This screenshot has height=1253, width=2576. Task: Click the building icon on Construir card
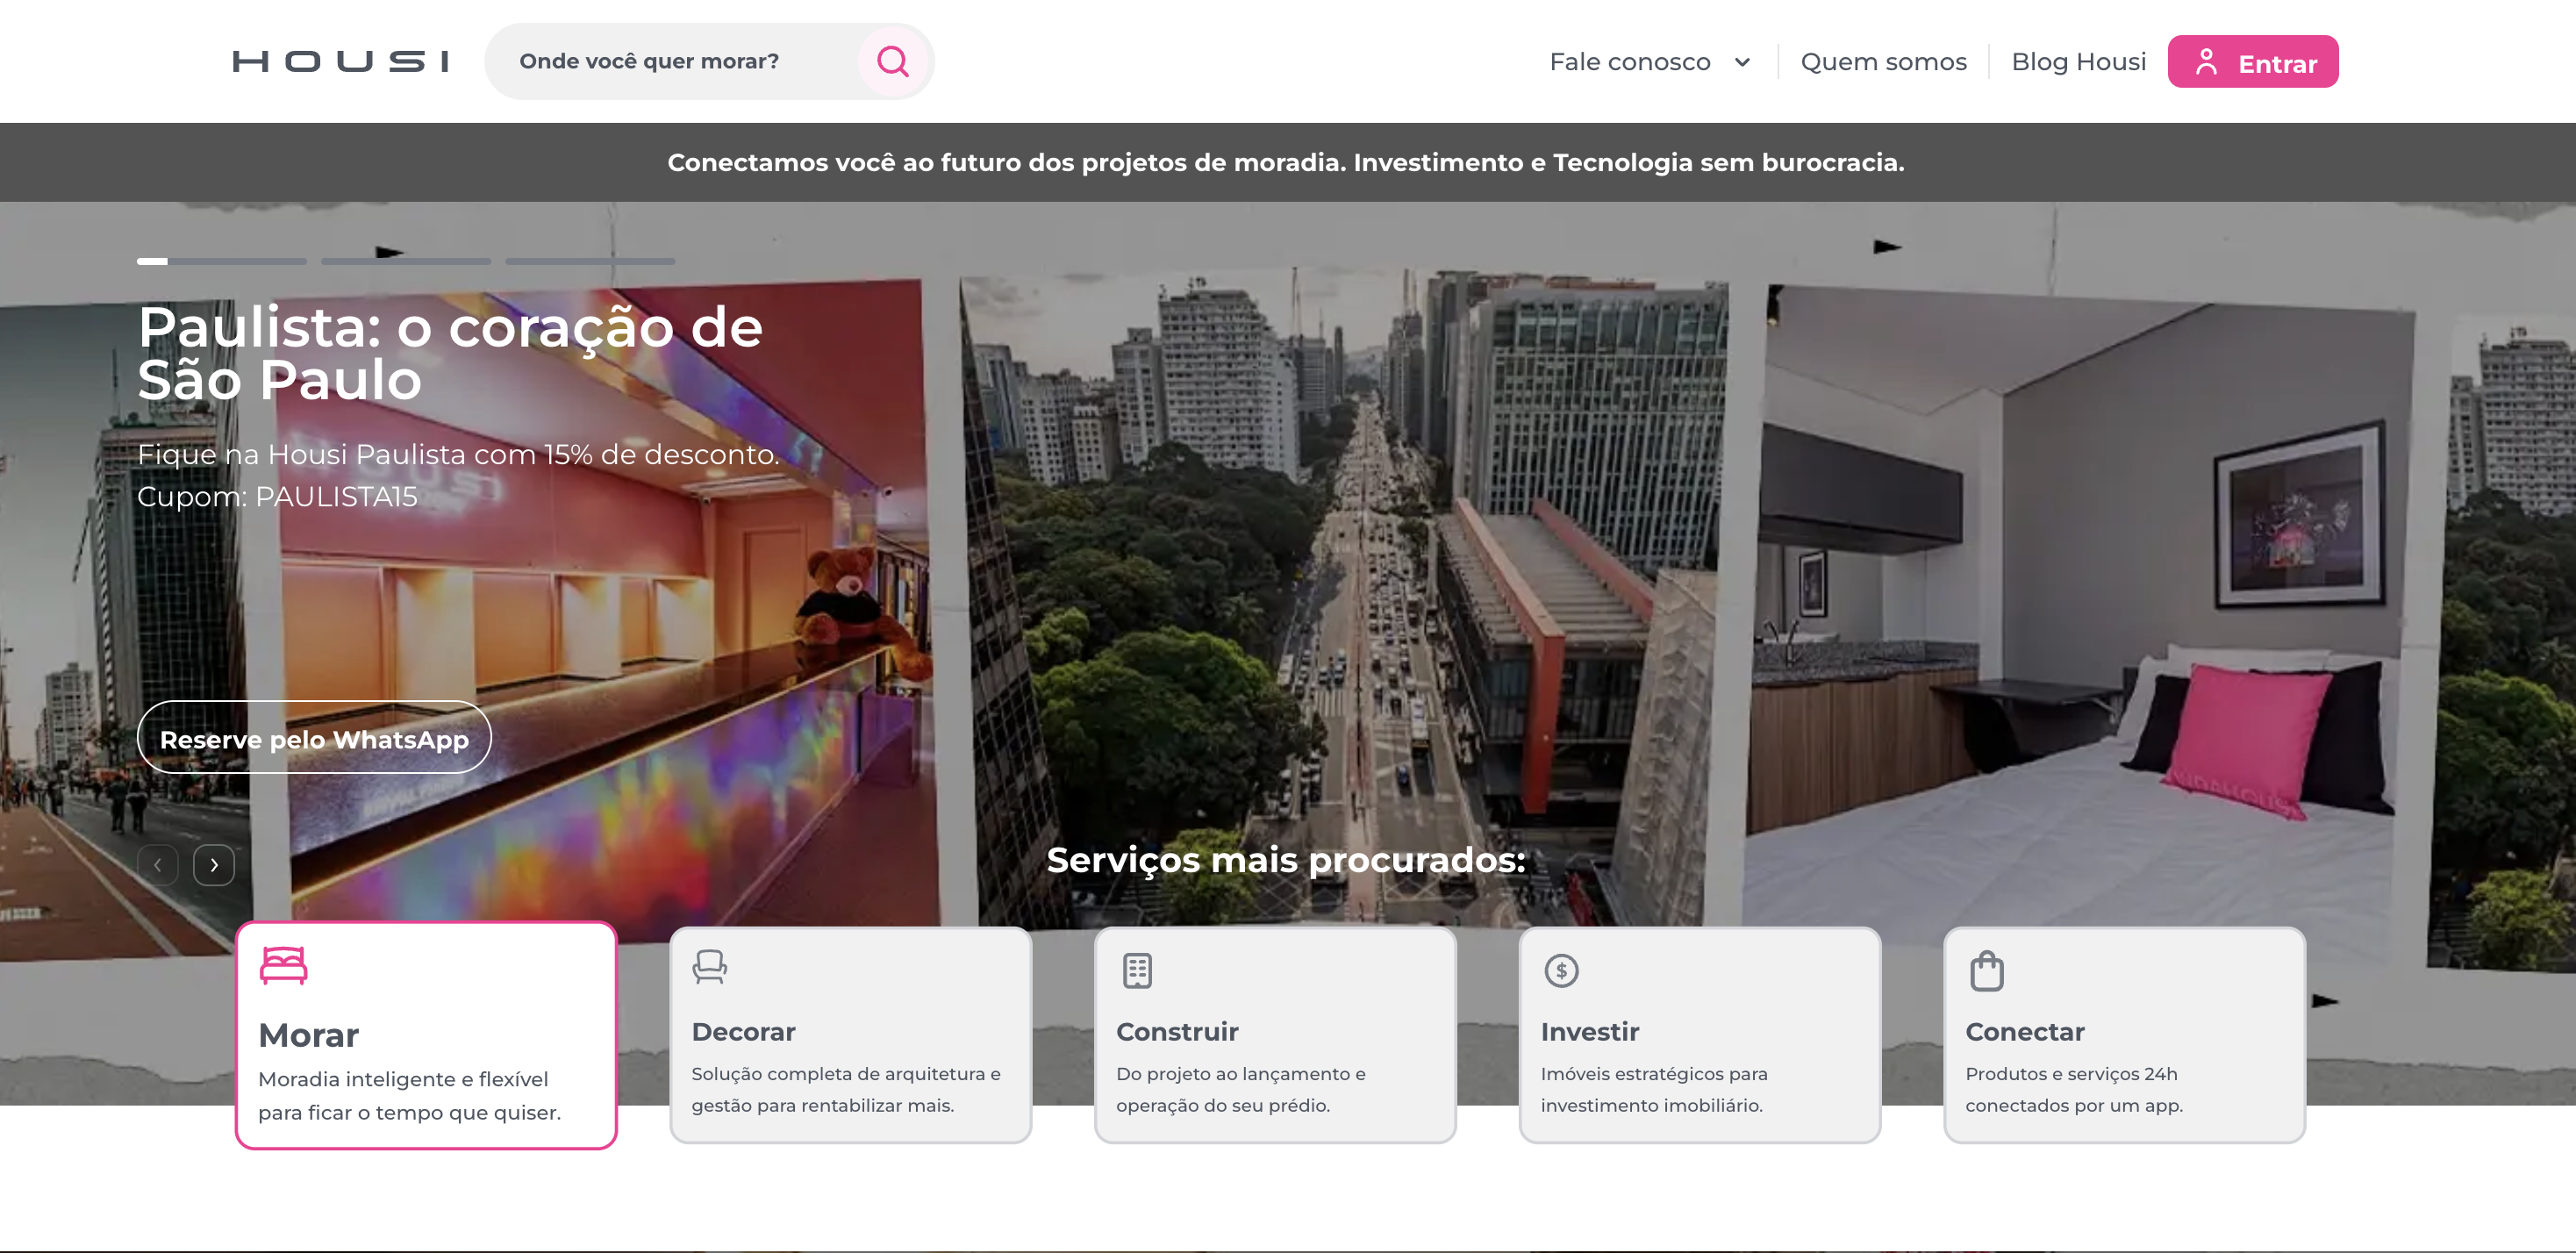[1137, 970]
